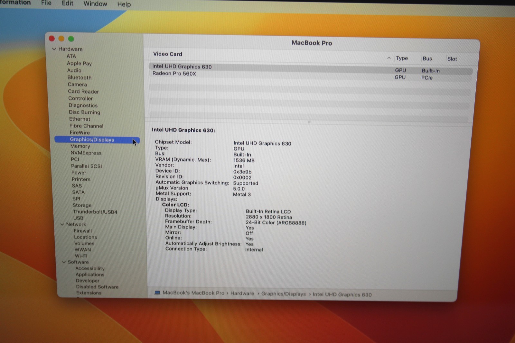The width and height of the screenshot is (515, 343).
Task: Select Memory in the sidebar
Action: 80,146
